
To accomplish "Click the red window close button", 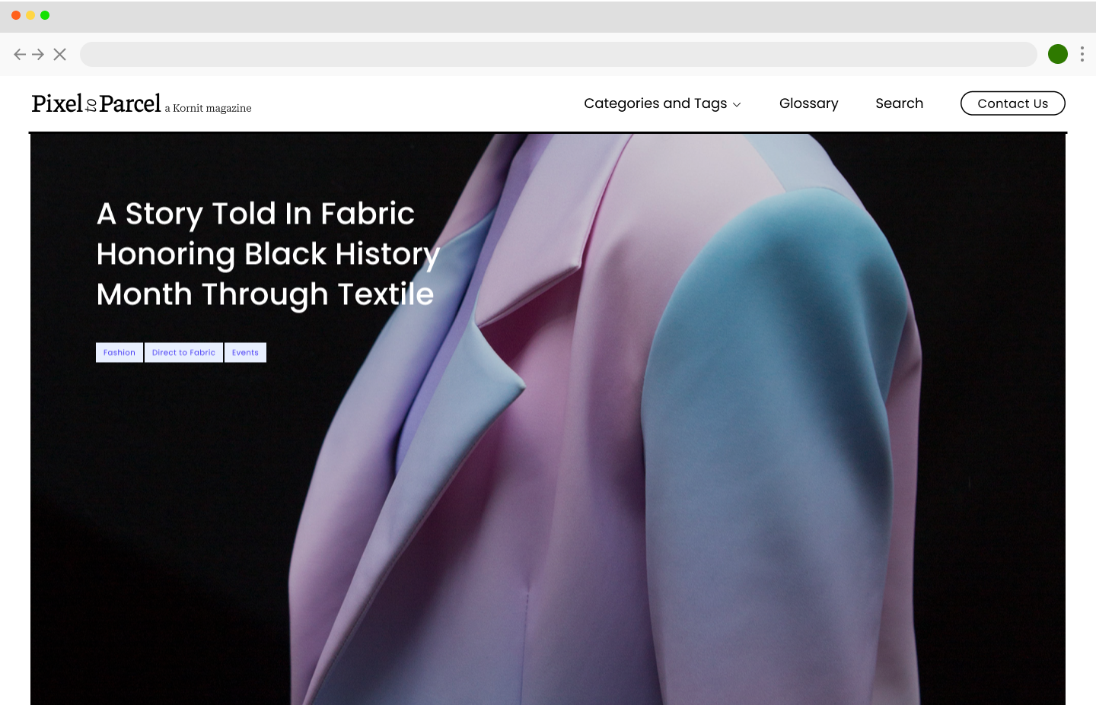I will [x=16, y=15].
